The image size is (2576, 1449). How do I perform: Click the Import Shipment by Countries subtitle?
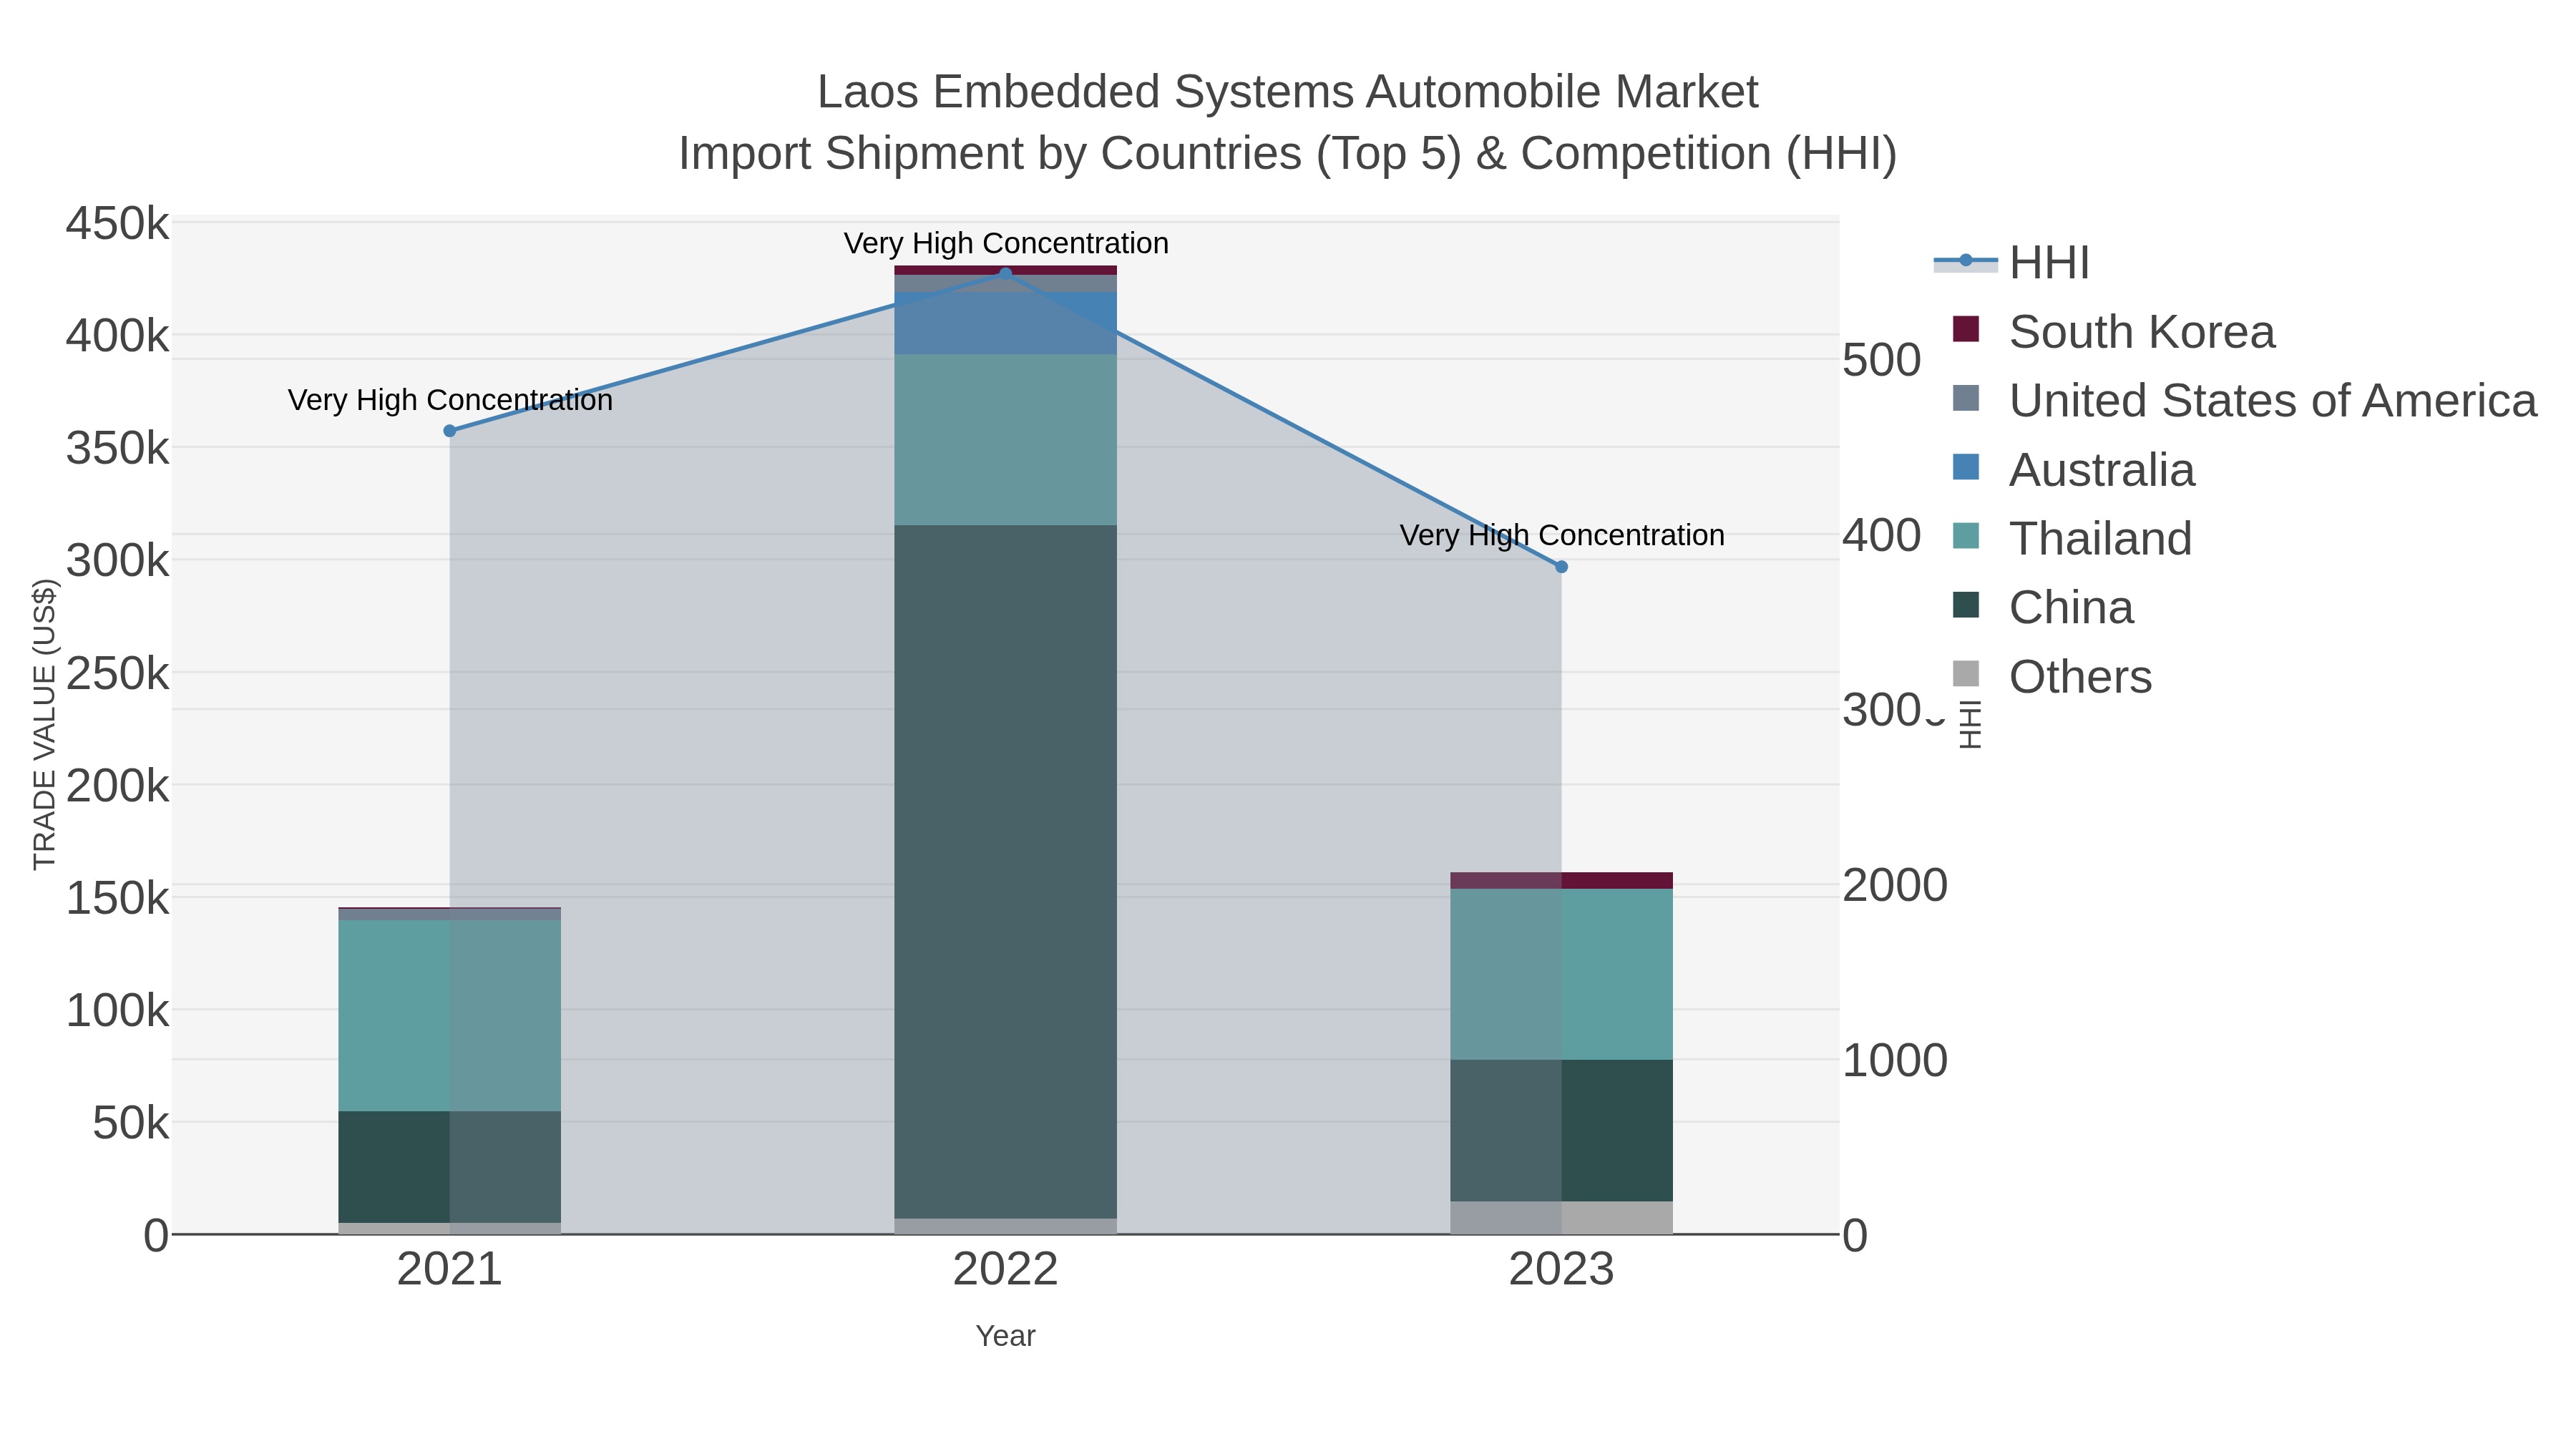1288,154
